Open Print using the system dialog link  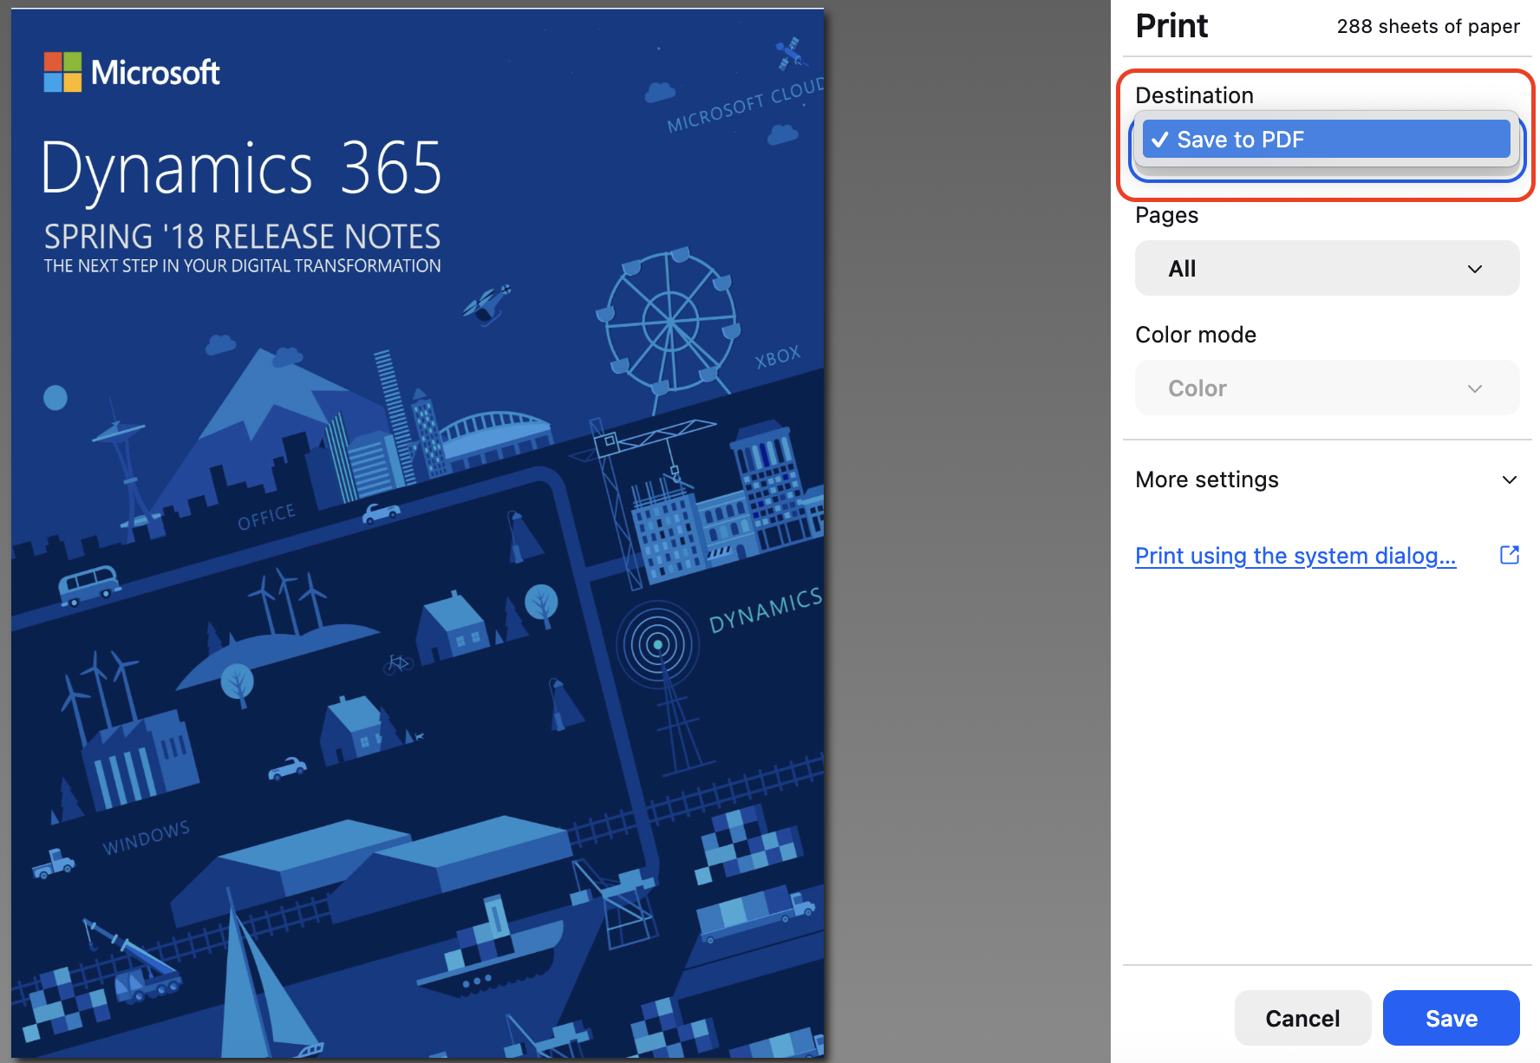tap(1295, 556)
